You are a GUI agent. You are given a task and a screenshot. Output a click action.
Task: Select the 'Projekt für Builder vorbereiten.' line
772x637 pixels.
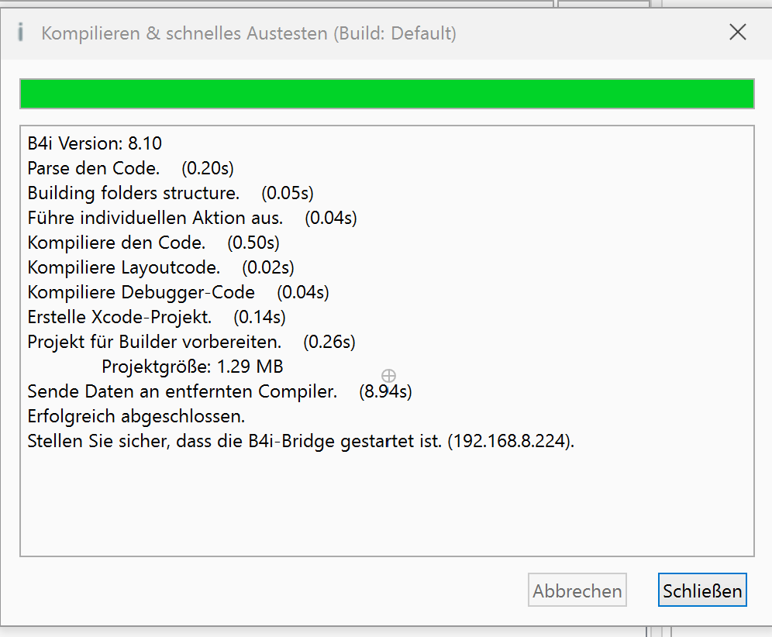pos(154,342)
